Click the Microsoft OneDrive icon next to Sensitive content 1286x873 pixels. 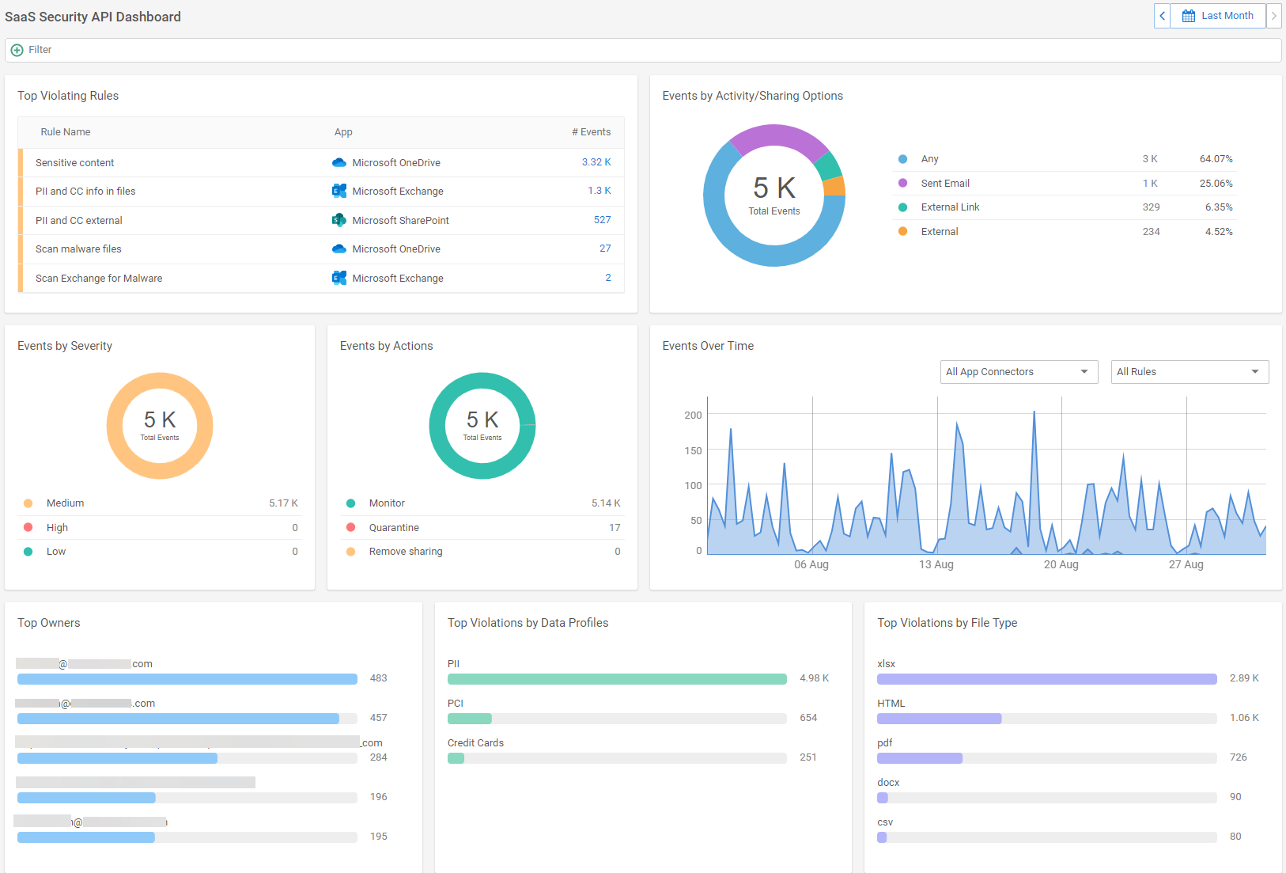[339, 162]
